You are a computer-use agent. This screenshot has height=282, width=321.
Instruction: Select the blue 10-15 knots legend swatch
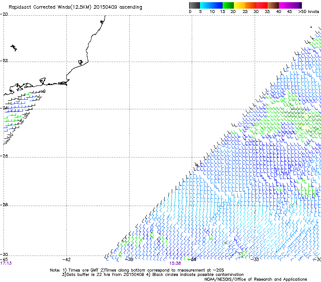click(217, 5)
